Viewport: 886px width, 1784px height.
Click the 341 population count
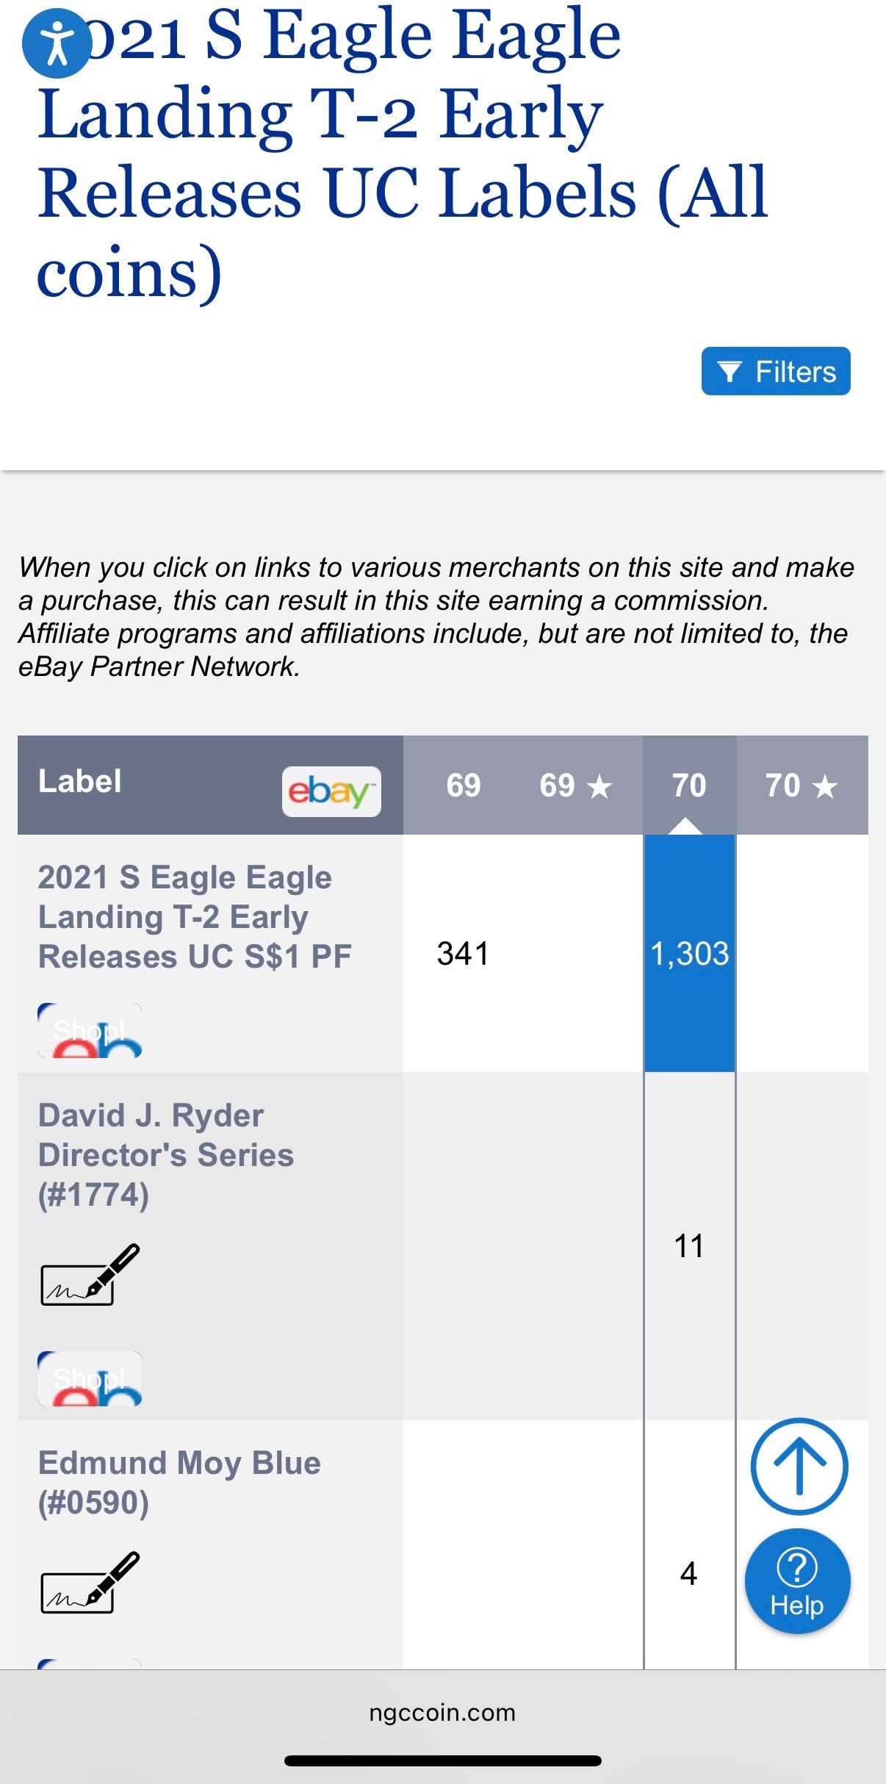pyautogui.click(x=463, y=954)
